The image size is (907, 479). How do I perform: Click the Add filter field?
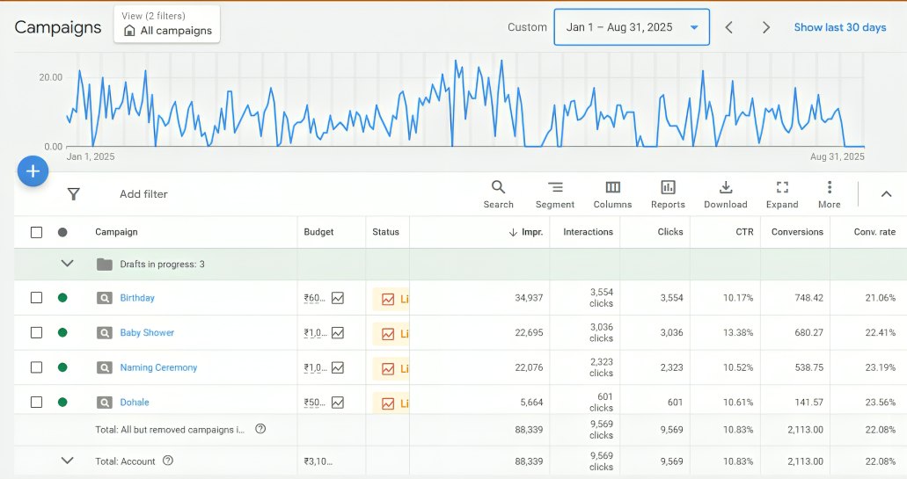pyautogui.click(x=143, y=194)
